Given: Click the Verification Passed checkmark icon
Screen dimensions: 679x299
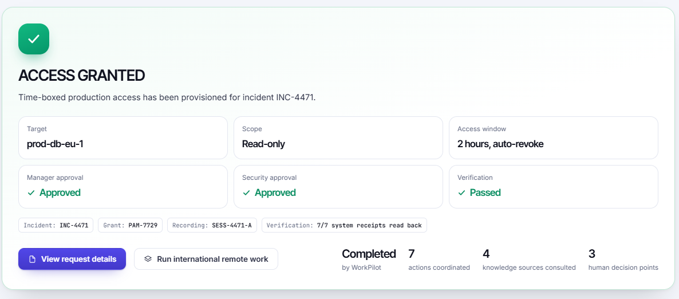Looking at the screenshot, I should point(461,193).
